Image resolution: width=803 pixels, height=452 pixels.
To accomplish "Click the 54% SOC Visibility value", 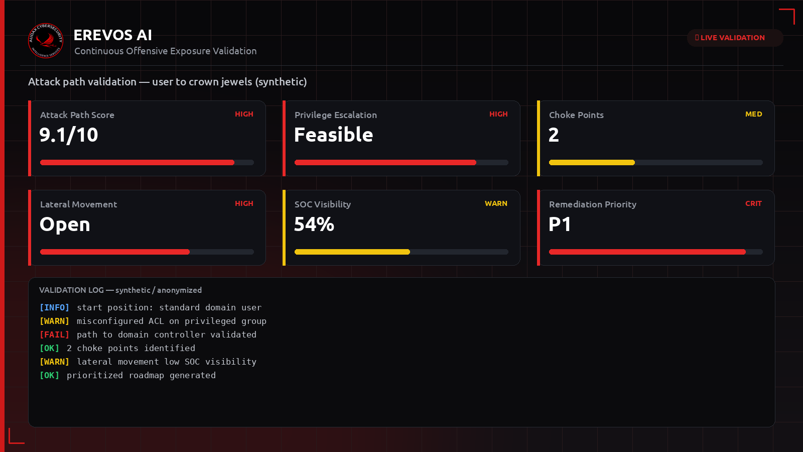I will coord(314,224).
